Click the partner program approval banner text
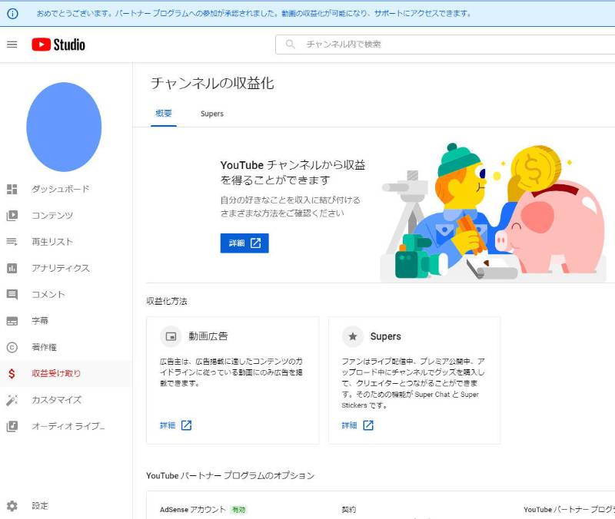 point(254,14)
